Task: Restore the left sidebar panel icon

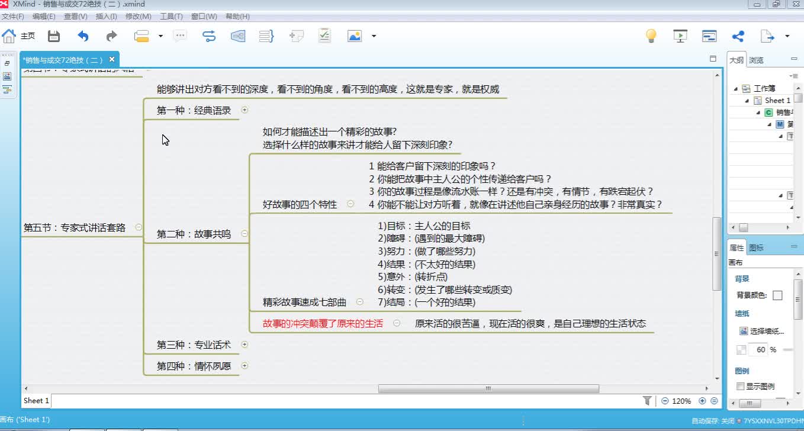Action: (7, 63)
